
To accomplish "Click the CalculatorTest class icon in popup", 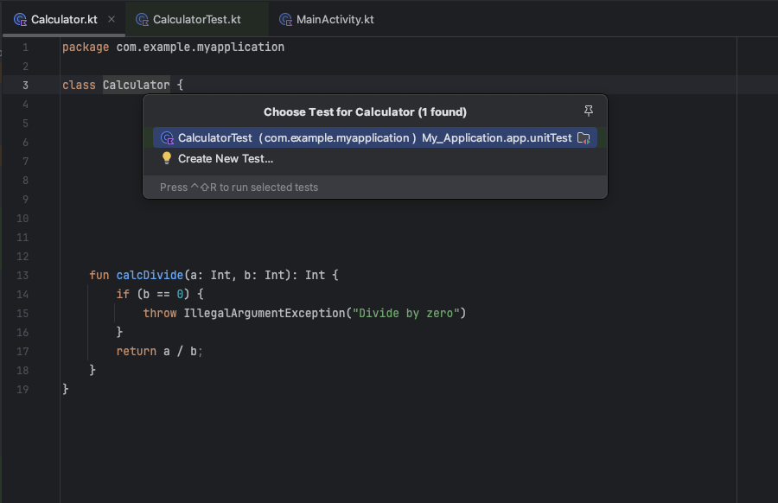I will [167, 138].
